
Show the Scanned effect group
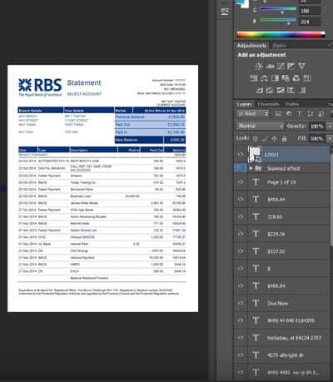click(x=241, y=168)
